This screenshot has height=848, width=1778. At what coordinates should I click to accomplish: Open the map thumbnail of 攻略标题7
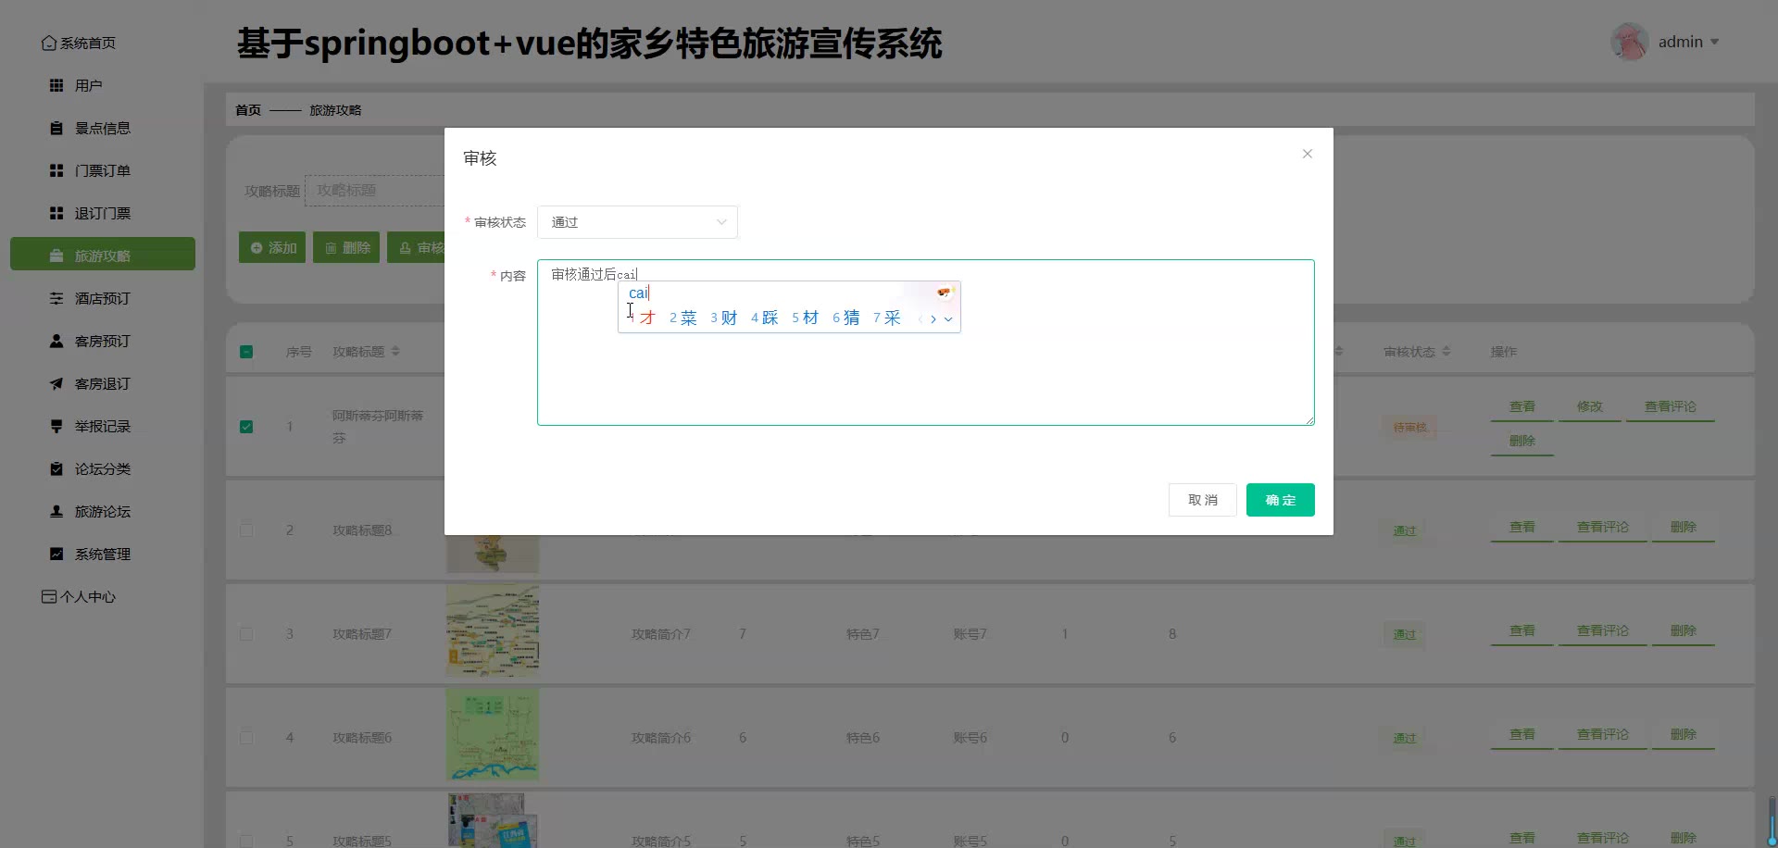[493, 630]
